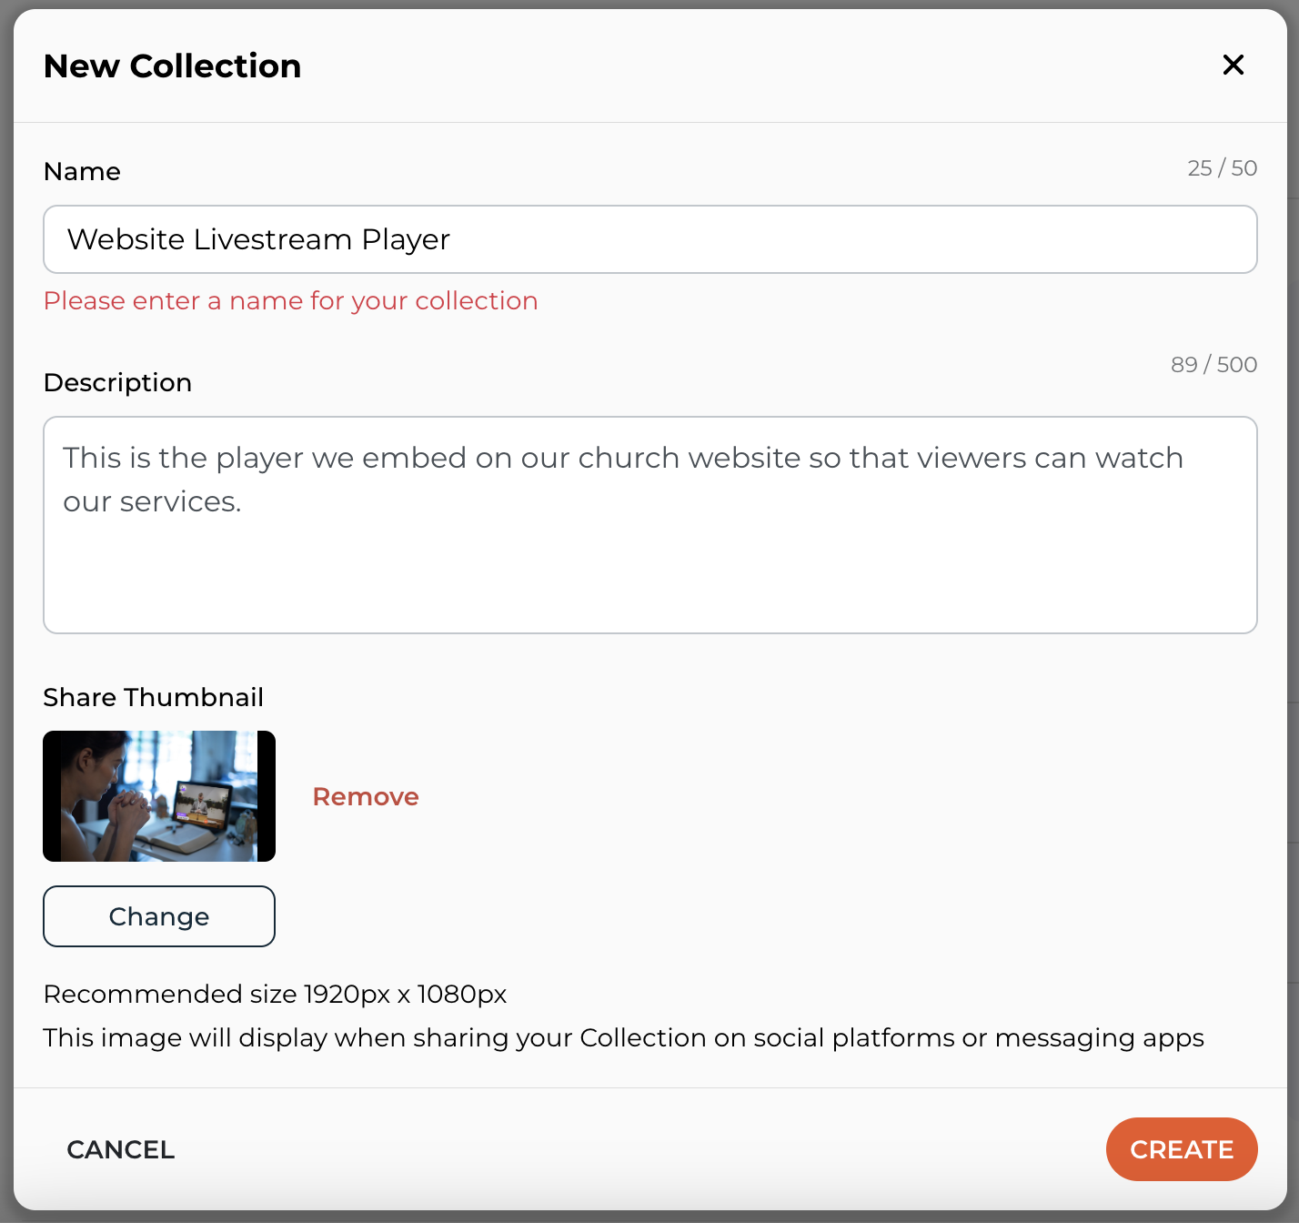Click the 89/500 description character counter
This screenshot has height=1223, width=1299.
(1213, 364)
